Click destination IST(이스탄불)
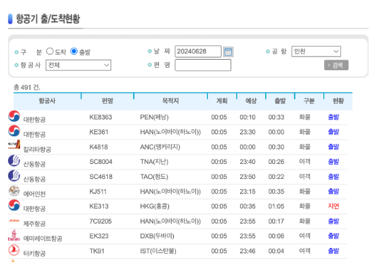Image resolution: width=377 pixels, height=270 pixels. [x=158, y=251]
